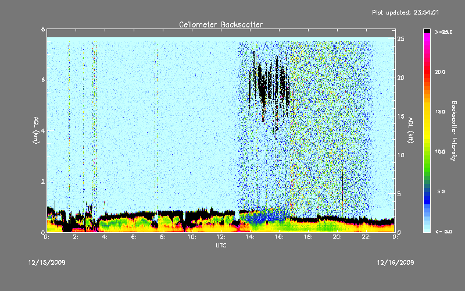465x291 pixels.
Task: Click the '>-25.0' colorbar top value
Action: click(443, 32)
